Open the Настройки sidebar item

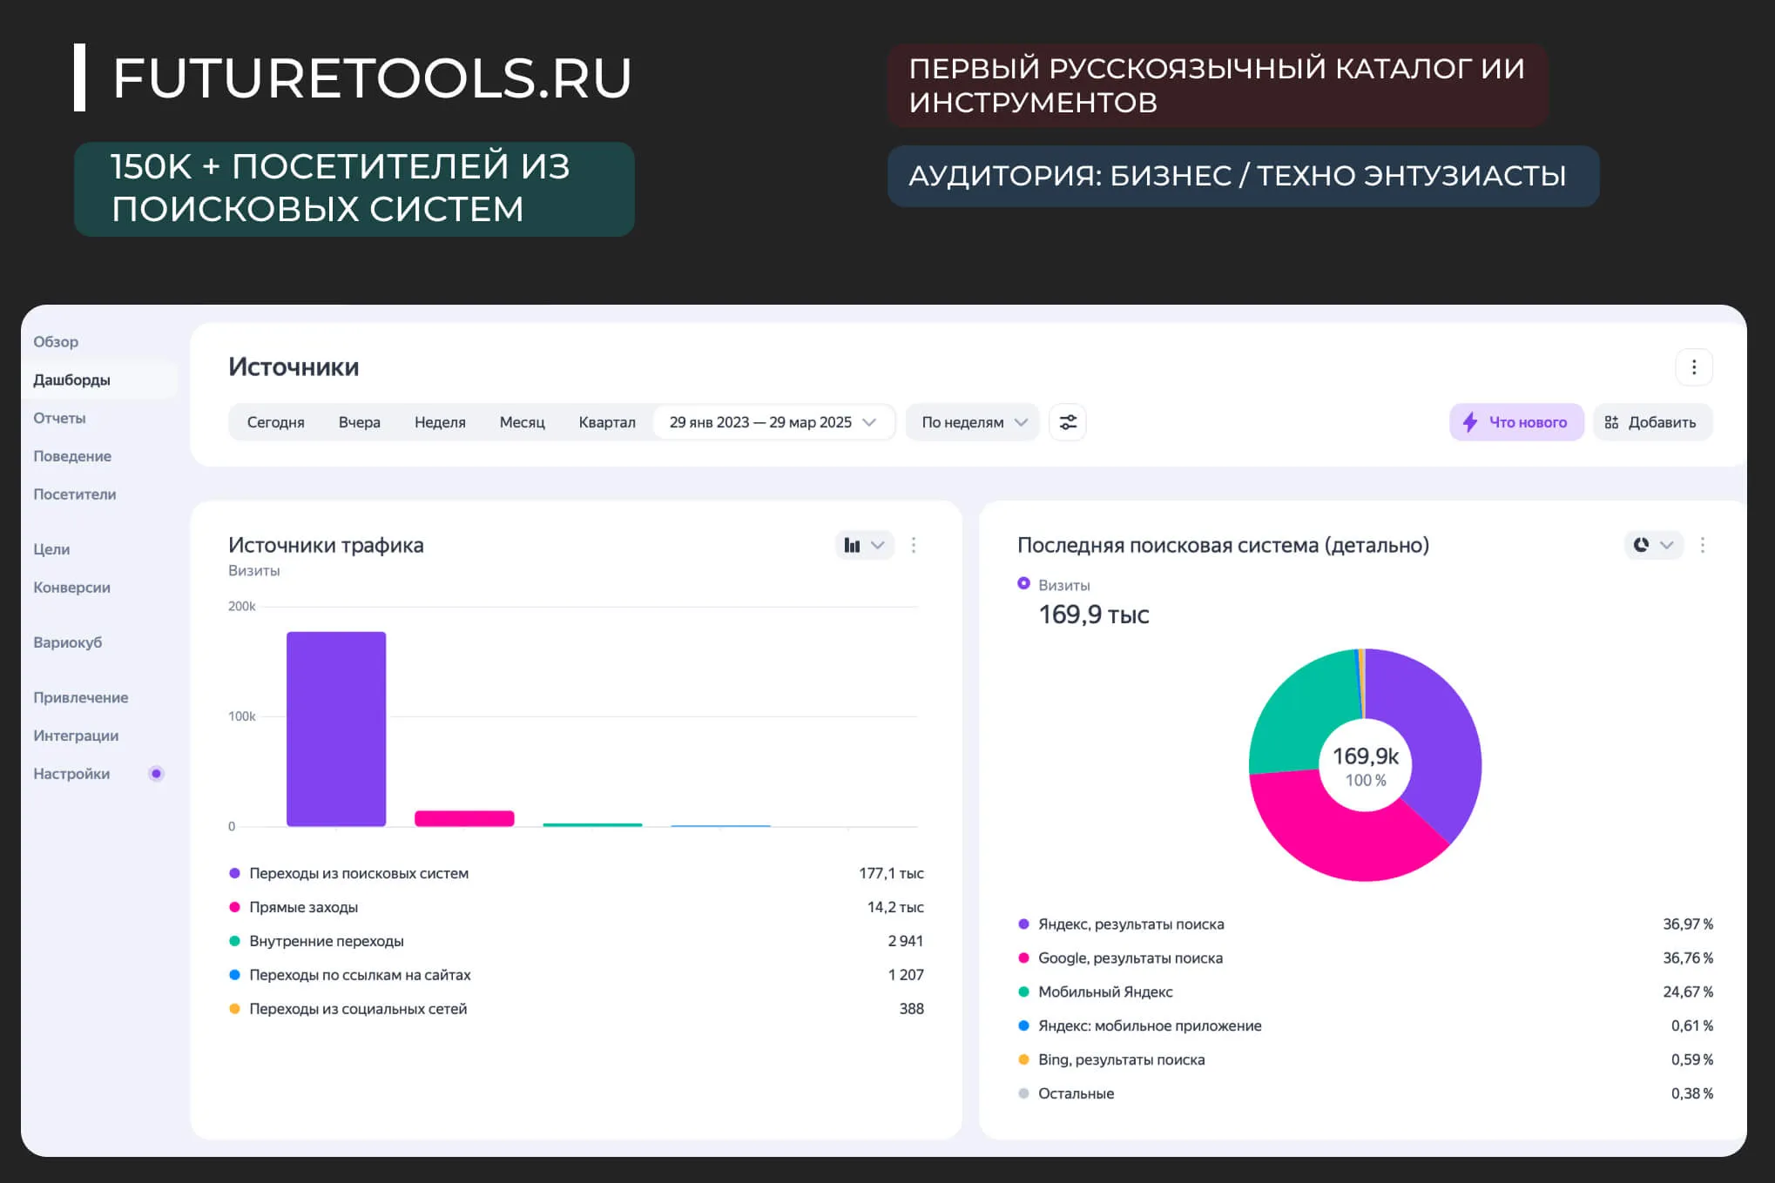click(x=71, y=773)
